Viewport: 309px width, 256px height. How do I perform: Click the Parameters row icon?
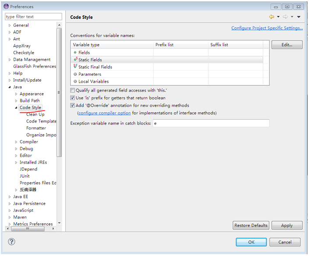(x=75, y=74)
